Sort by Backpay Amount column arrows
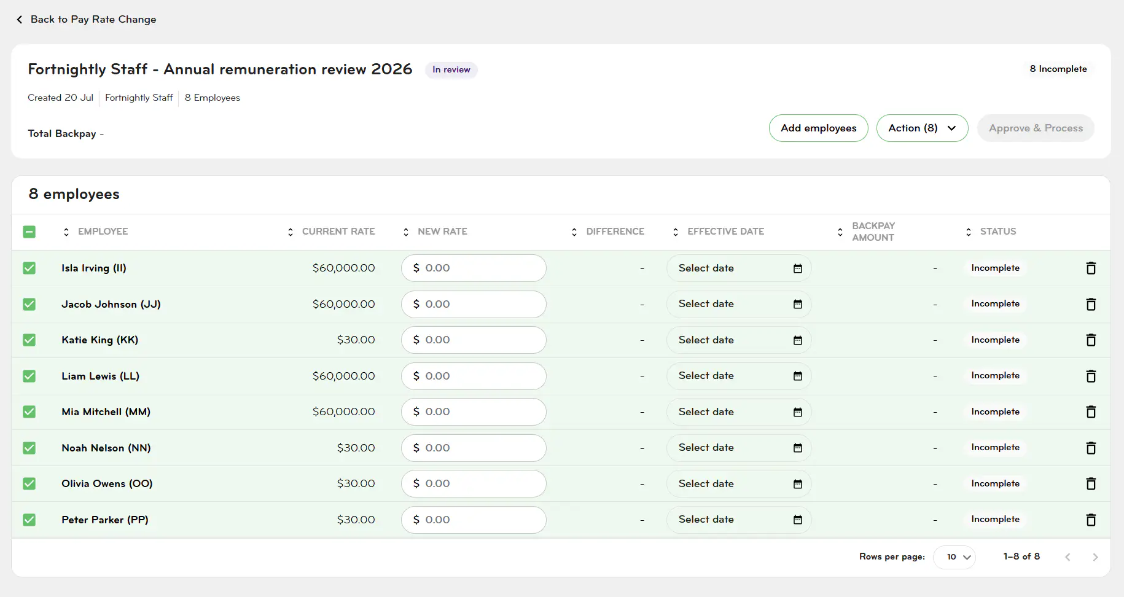 840,232
